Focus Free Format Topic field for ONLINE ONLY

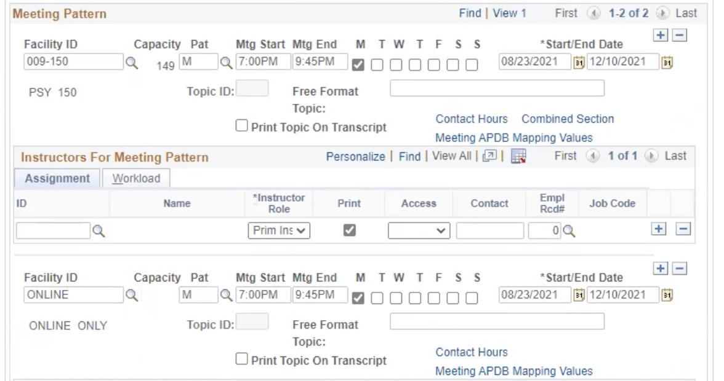tap(497, 321)
